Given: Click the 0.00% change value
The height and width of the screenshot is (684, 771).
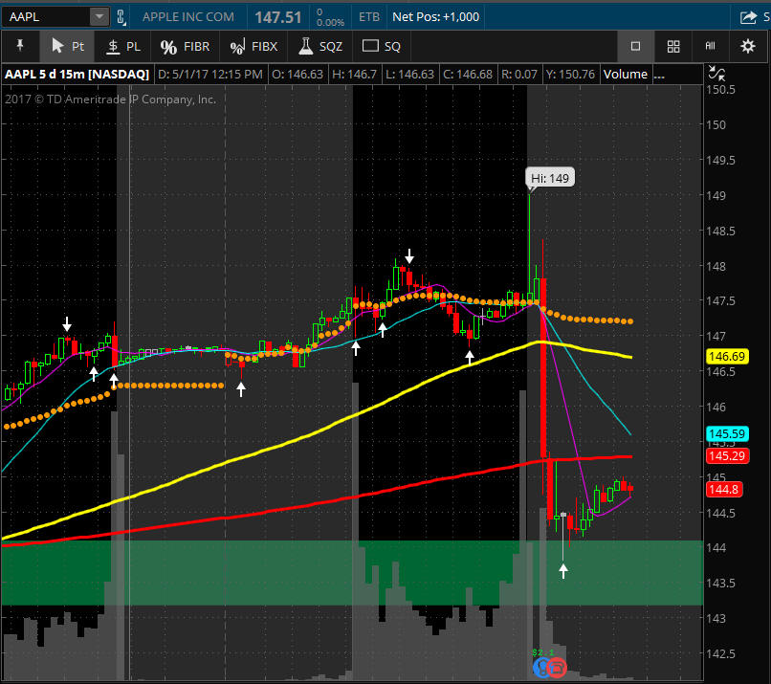Looking at the screenshot, I should pyautogui.click(x=330, y=23).
